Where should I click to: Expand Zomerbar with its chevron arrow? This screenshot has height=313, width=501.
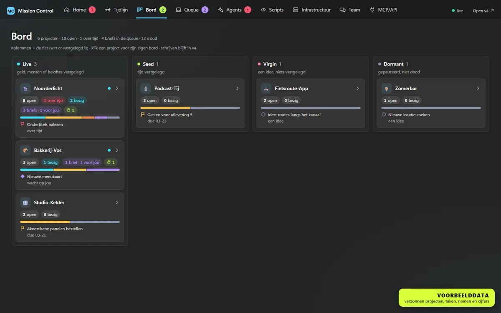point(478,88)
